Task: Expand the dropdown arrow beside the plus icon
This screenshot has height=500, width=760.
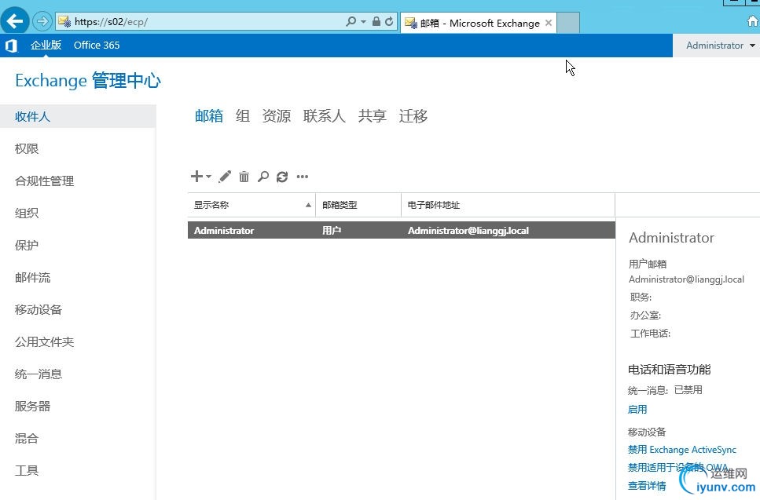Action: [208, 177]
